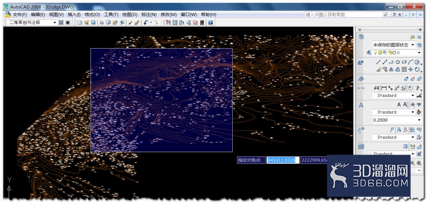
Task: Click the Move tool icon
Action: pyautogui.click(x=410, y=69)
